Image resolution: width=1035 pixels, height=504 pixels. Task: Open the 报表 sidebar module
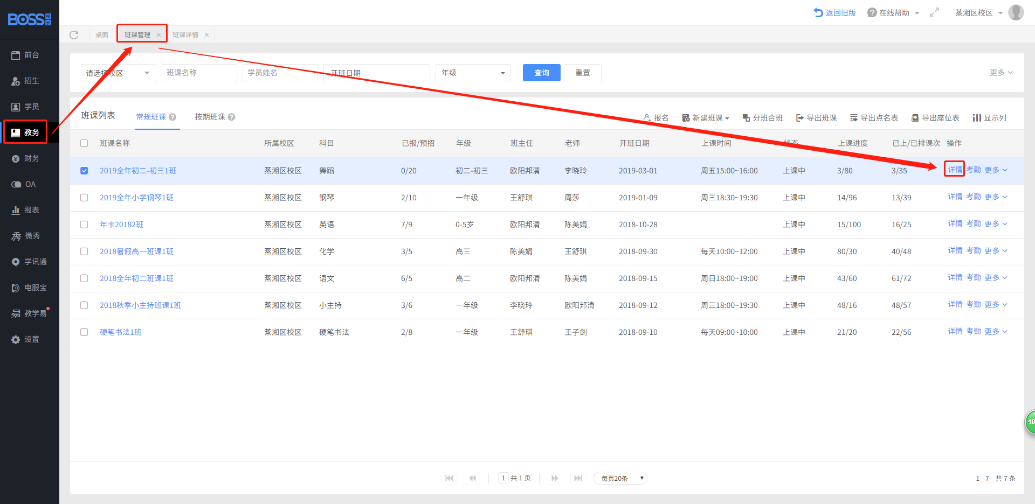(25, 210)
